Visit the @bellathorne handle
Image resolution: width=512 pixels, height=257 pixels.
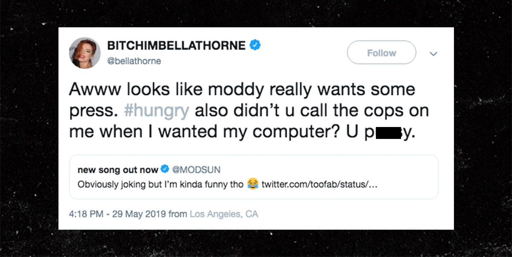(134, 61)
